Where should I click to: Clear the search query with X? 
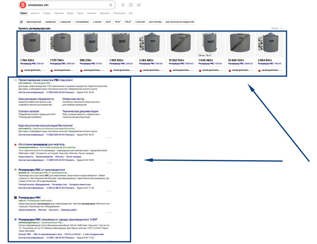click(x=111, y=5)
